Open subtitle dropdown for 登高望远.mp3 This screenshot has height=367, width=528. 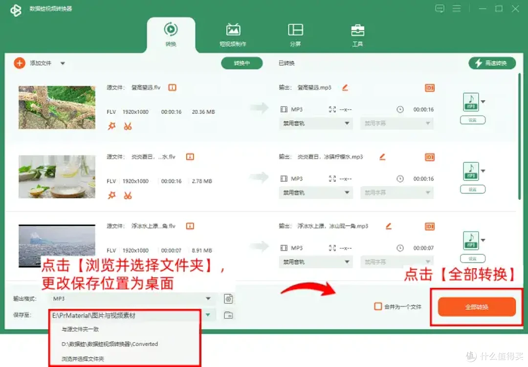point(397,123)
